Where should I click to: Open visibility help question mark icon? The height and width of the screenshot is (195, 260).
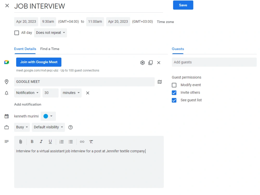coord(70,127)
